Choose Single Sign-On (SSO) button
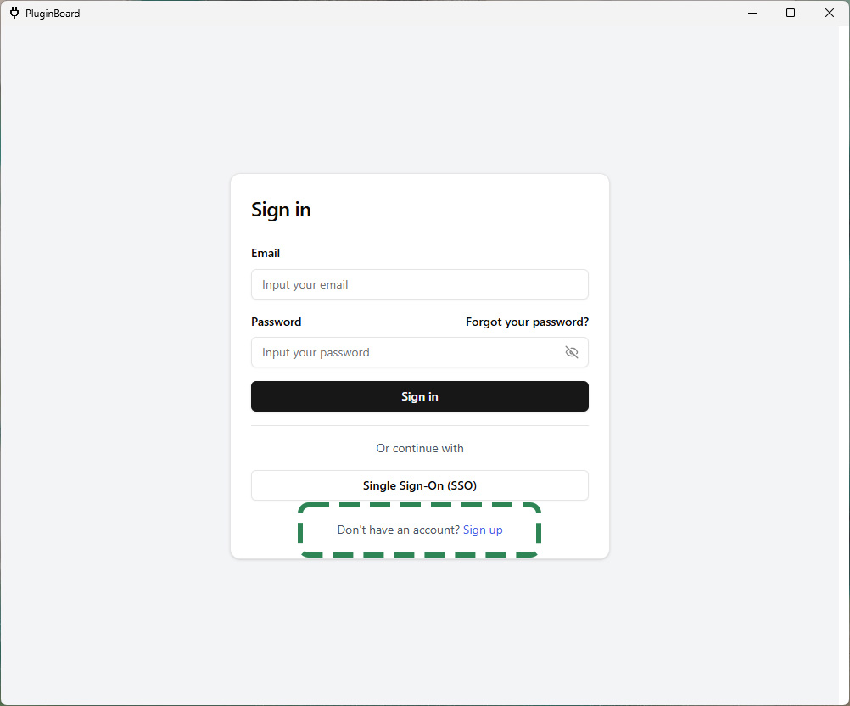850x706 pixels. [420, 485]
